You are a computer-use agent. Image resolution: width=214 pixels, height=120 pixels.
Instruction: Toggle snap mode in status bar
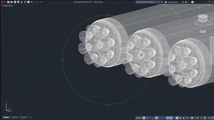pyautogui.click(x=147, y=118)
